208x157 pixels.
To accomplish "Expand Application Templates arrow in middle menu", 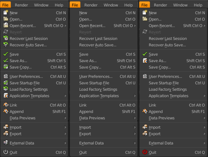I will point(135,96).
